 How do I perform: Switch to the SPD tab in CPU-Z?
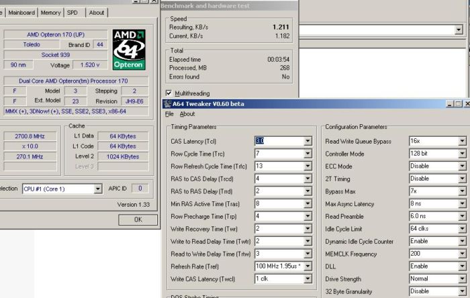coord(73,13)
